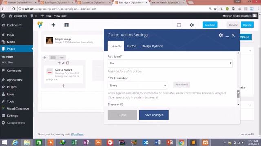Click the Preview button
261x146 pixels.
pyautogui.click(x=233, y=25)
